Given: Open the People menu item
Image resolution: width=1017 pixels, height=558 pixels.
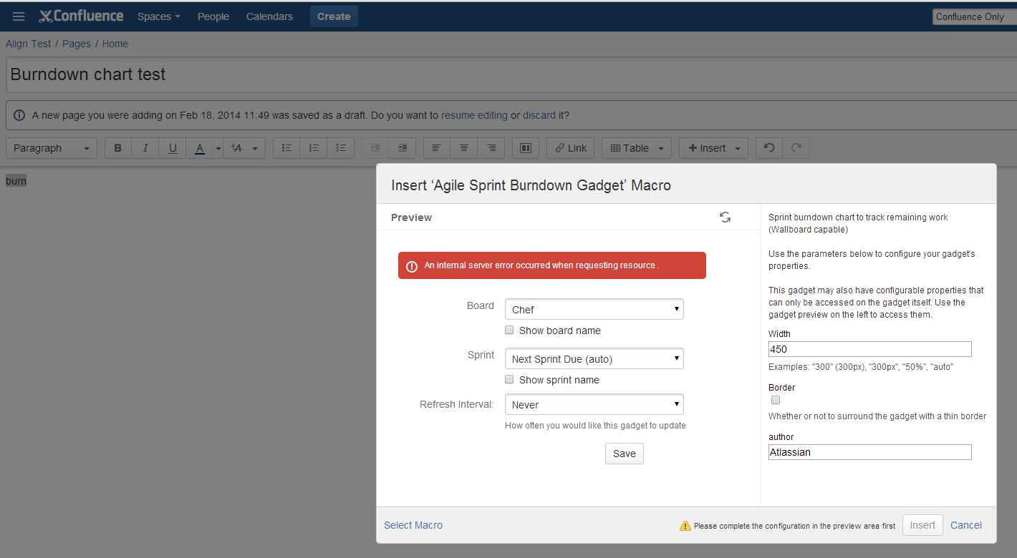Looking at the screenshot, I should point(213,16).
